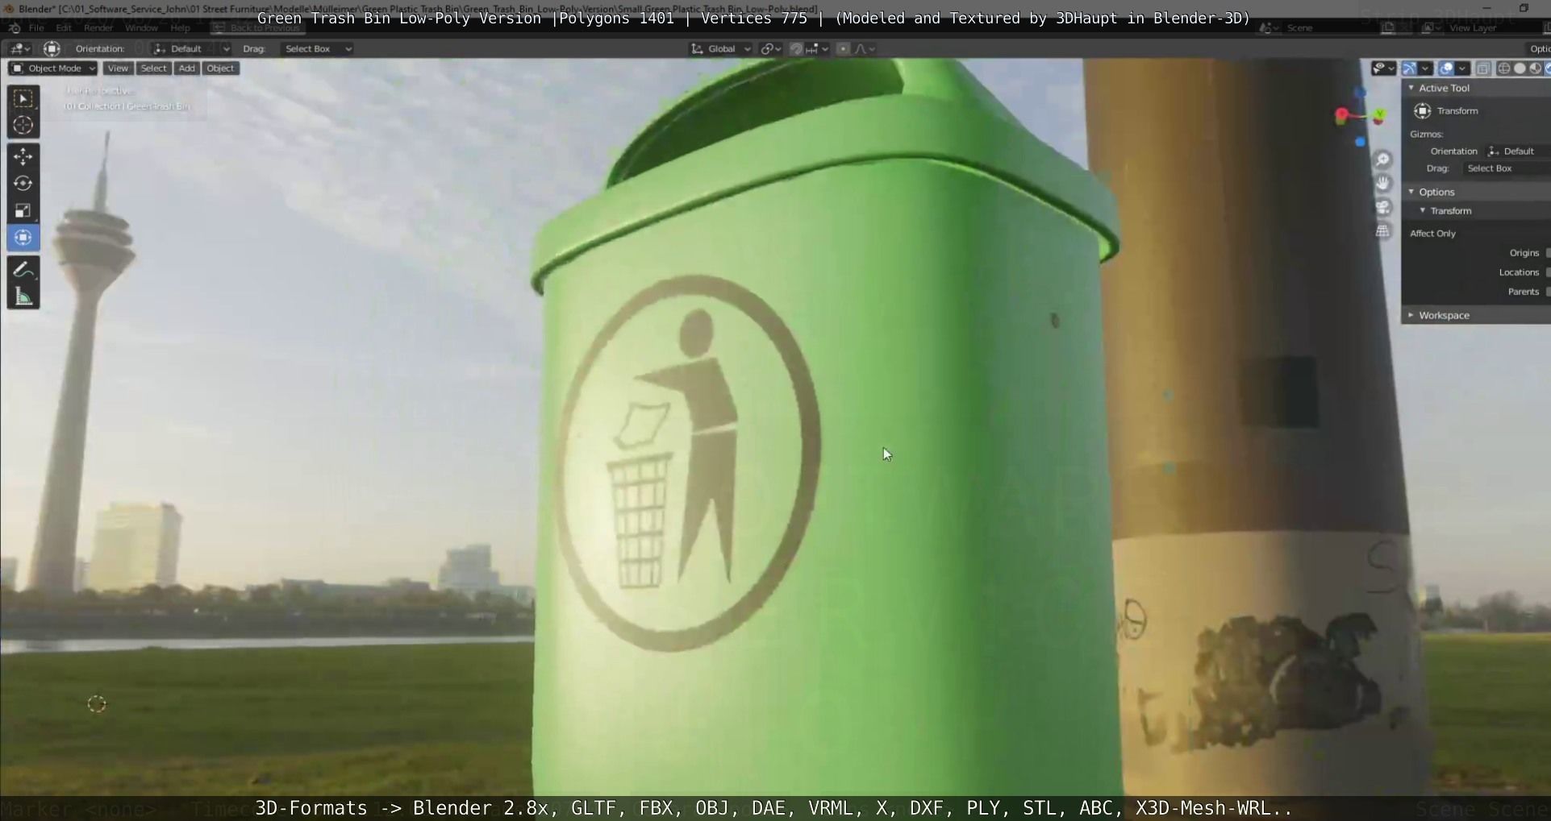Open the Drag Select Box dropdown in tool header
This screenshot has height=821, width=1551.
click(x=318, y=48)
